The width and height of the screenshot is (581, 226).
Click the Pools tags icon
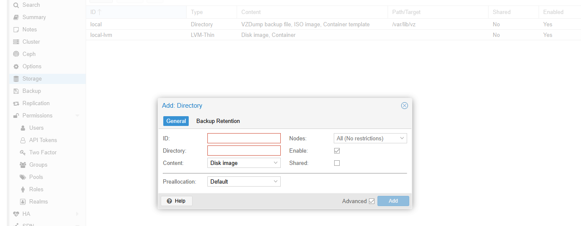click(23, 177)
